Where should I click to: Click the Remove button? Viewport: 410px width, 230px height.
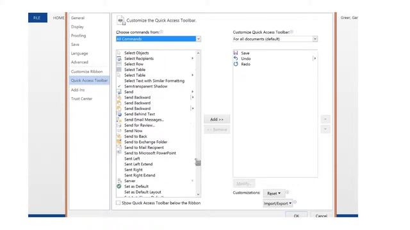point(217,129)
